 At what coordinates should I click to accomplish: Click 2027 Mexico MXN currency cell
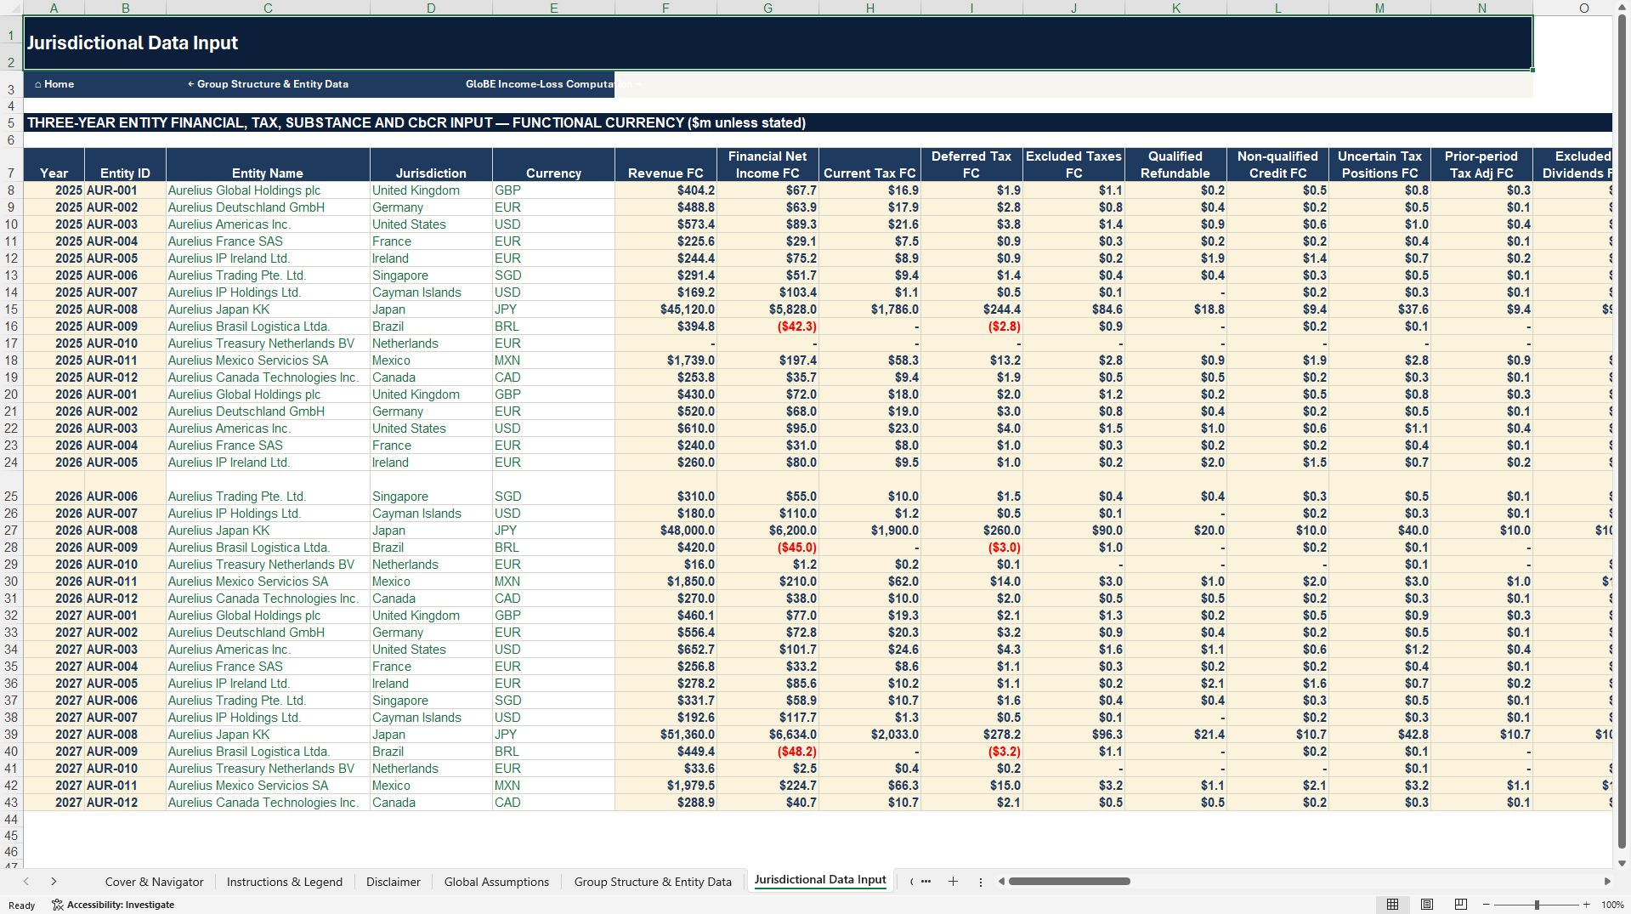click(553, 786)
